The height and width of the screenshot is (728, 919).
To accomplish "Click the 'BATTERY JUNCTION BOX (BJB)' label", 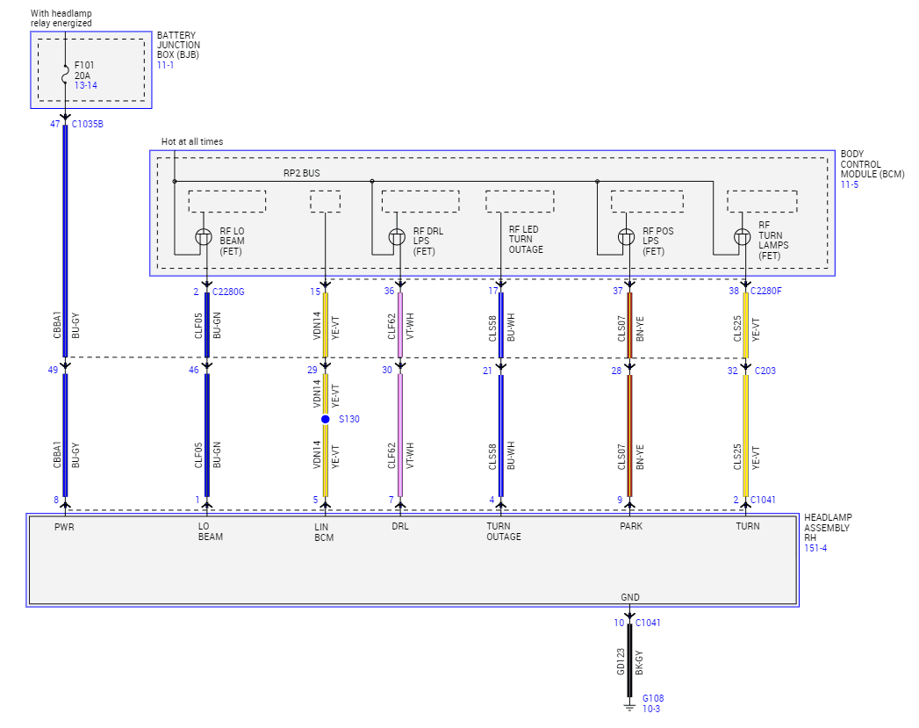I will [x=178, y=45].
